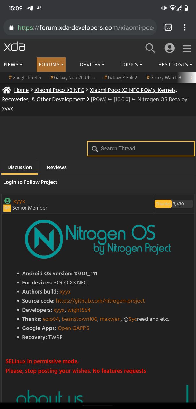The width and height of the screenshot is (196, 409).
Task: Open the hamburger menu icon
Action: (187, 49)
